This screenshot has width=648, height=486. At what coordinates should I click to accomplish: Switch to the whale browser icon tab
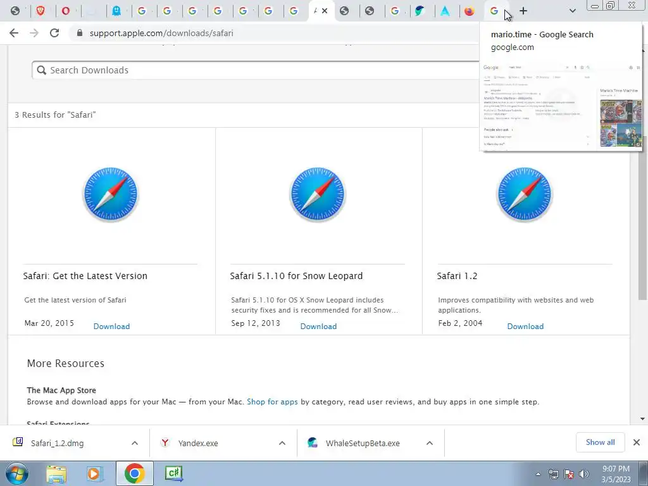420,11
